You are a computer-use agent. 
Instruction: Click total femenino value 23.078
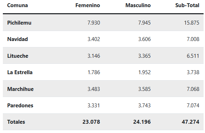point(91,122)
